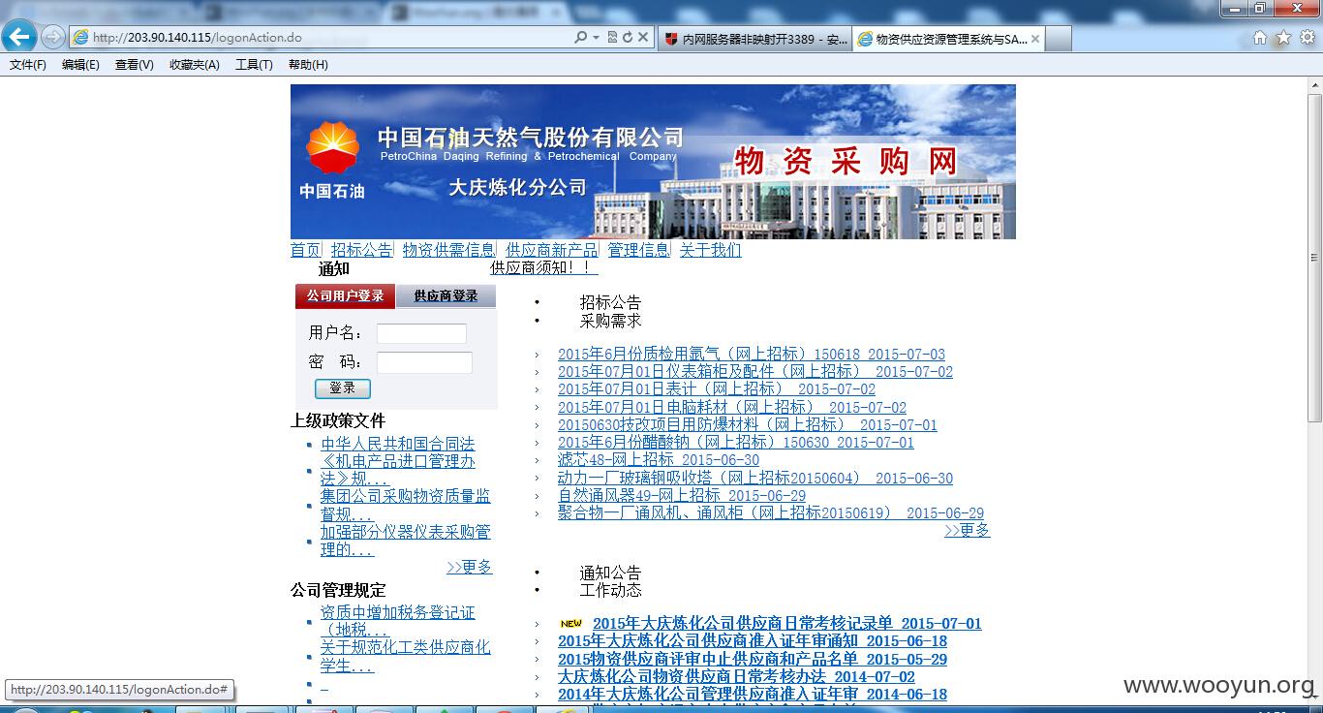Click the 登录 button
Viewport: 1323px width, 713px height.
pos(342,387)
